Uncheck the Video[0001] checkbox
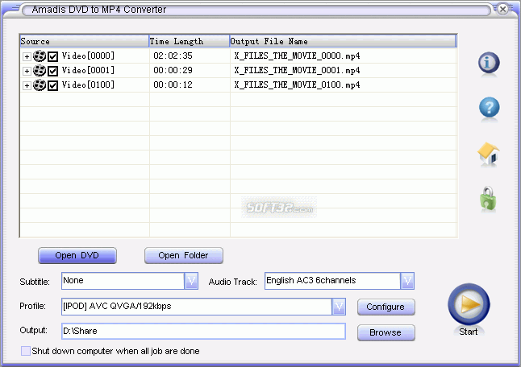This screenshot has height=367, width=521. pyautogui.click(x=53, y=71)
